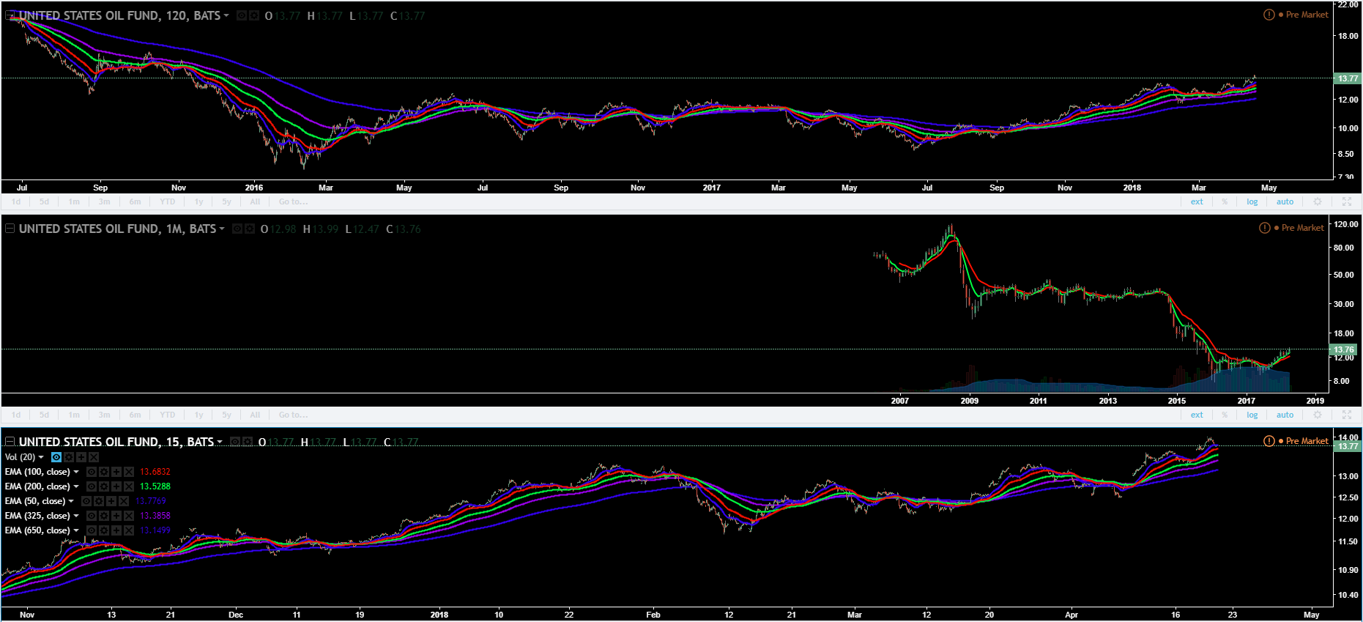
Task: Open the symbol dropdown of the 15 chart
Action: tap(220, 442)
